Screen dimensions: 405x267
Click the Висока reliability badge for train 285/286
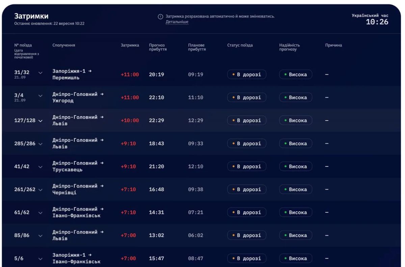click(x=296, y=143)
